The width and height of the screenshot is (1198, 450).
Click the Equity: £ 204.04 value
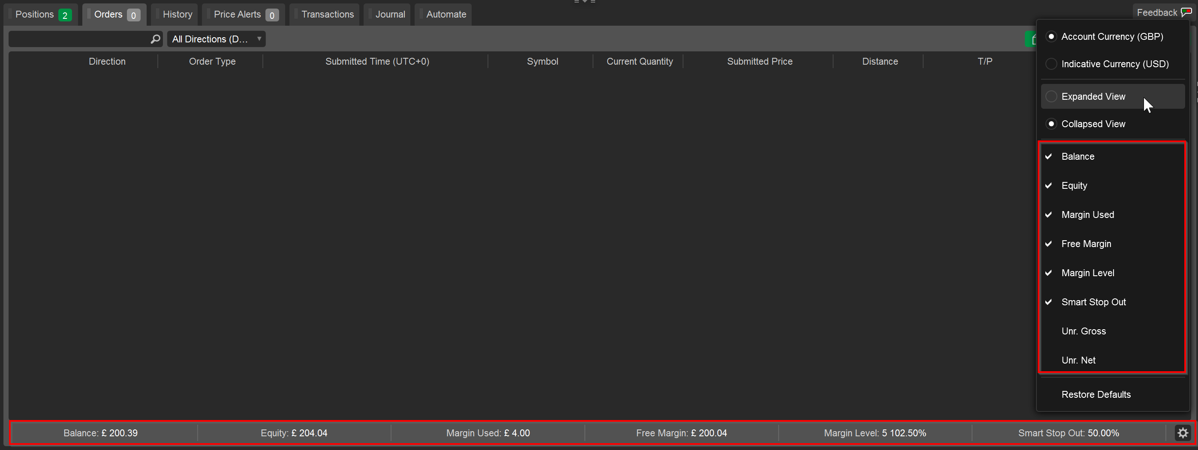coord(294,433)
